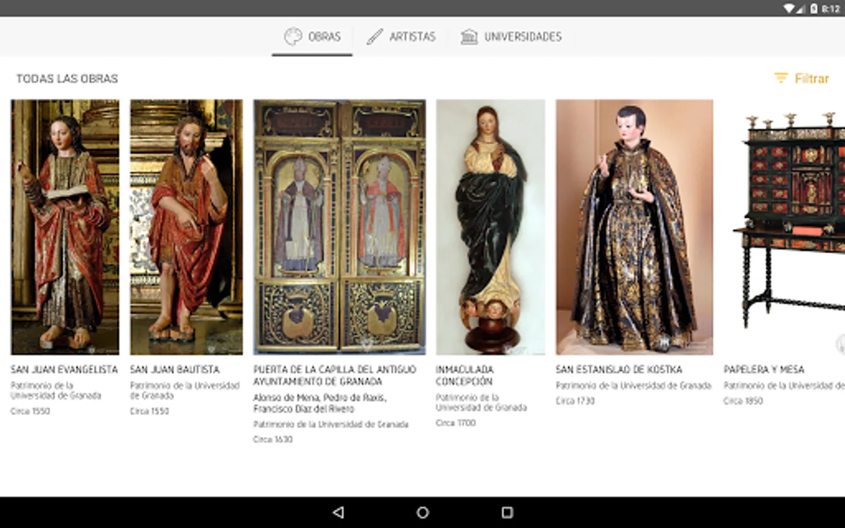845x528 pixels.
Task: Click Patrimonio text under Papelera y Mesa
Action: (784, 385)
